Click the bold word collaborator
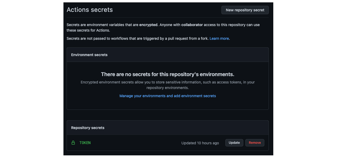337x158 pixels. (x=192, y=25)
